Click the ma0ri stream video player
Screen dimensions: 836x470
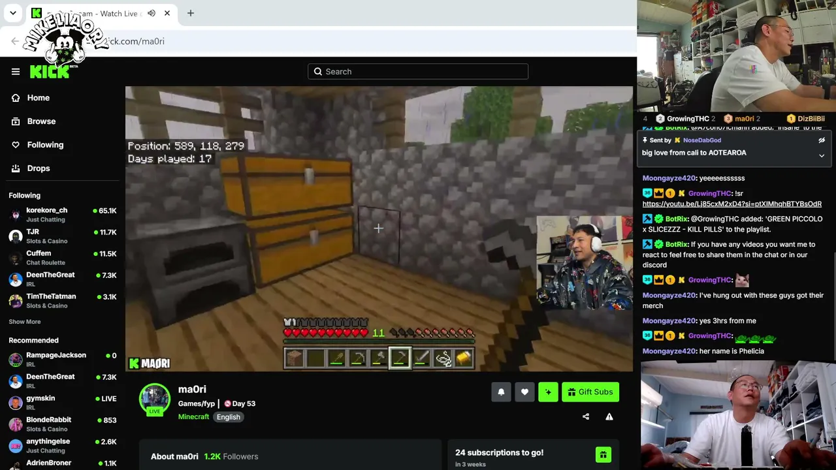tap(379, 229)
